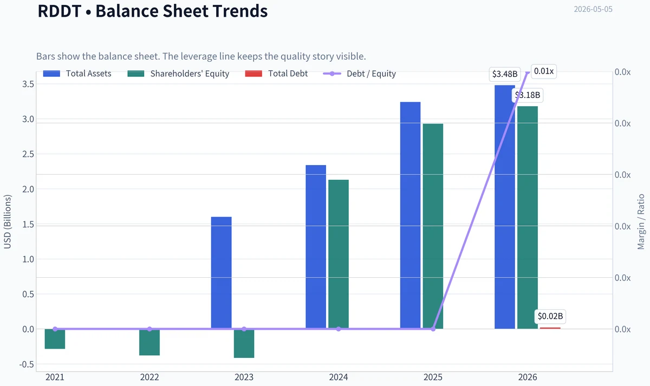The image size is (650, 386).
Task: Select the 2023 Total Assets blue bar
Action: (x=222, y=273)
